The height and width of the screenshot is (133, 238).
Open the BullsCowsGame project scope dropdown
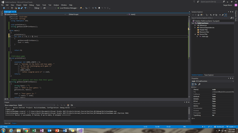[35, 14]
